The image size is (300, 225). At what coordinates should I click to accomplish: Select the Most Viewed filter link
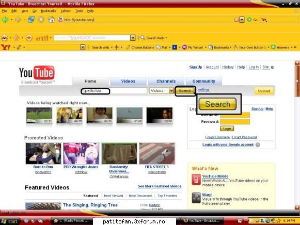[x=114, y=196]
